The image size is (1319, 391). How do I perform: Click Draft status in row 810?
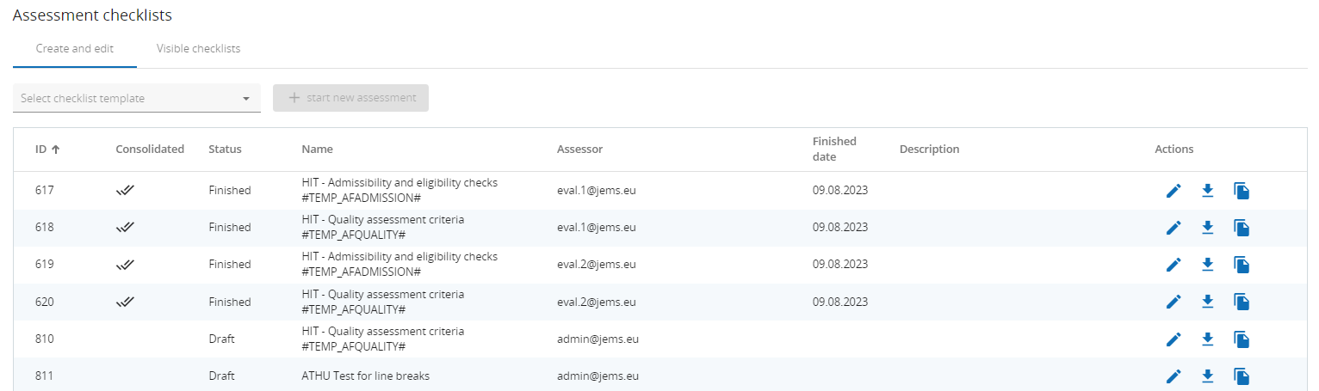point(221,339)
